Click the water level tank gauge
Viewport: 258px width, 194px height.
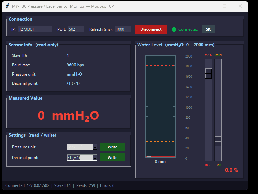coord(160,106)
